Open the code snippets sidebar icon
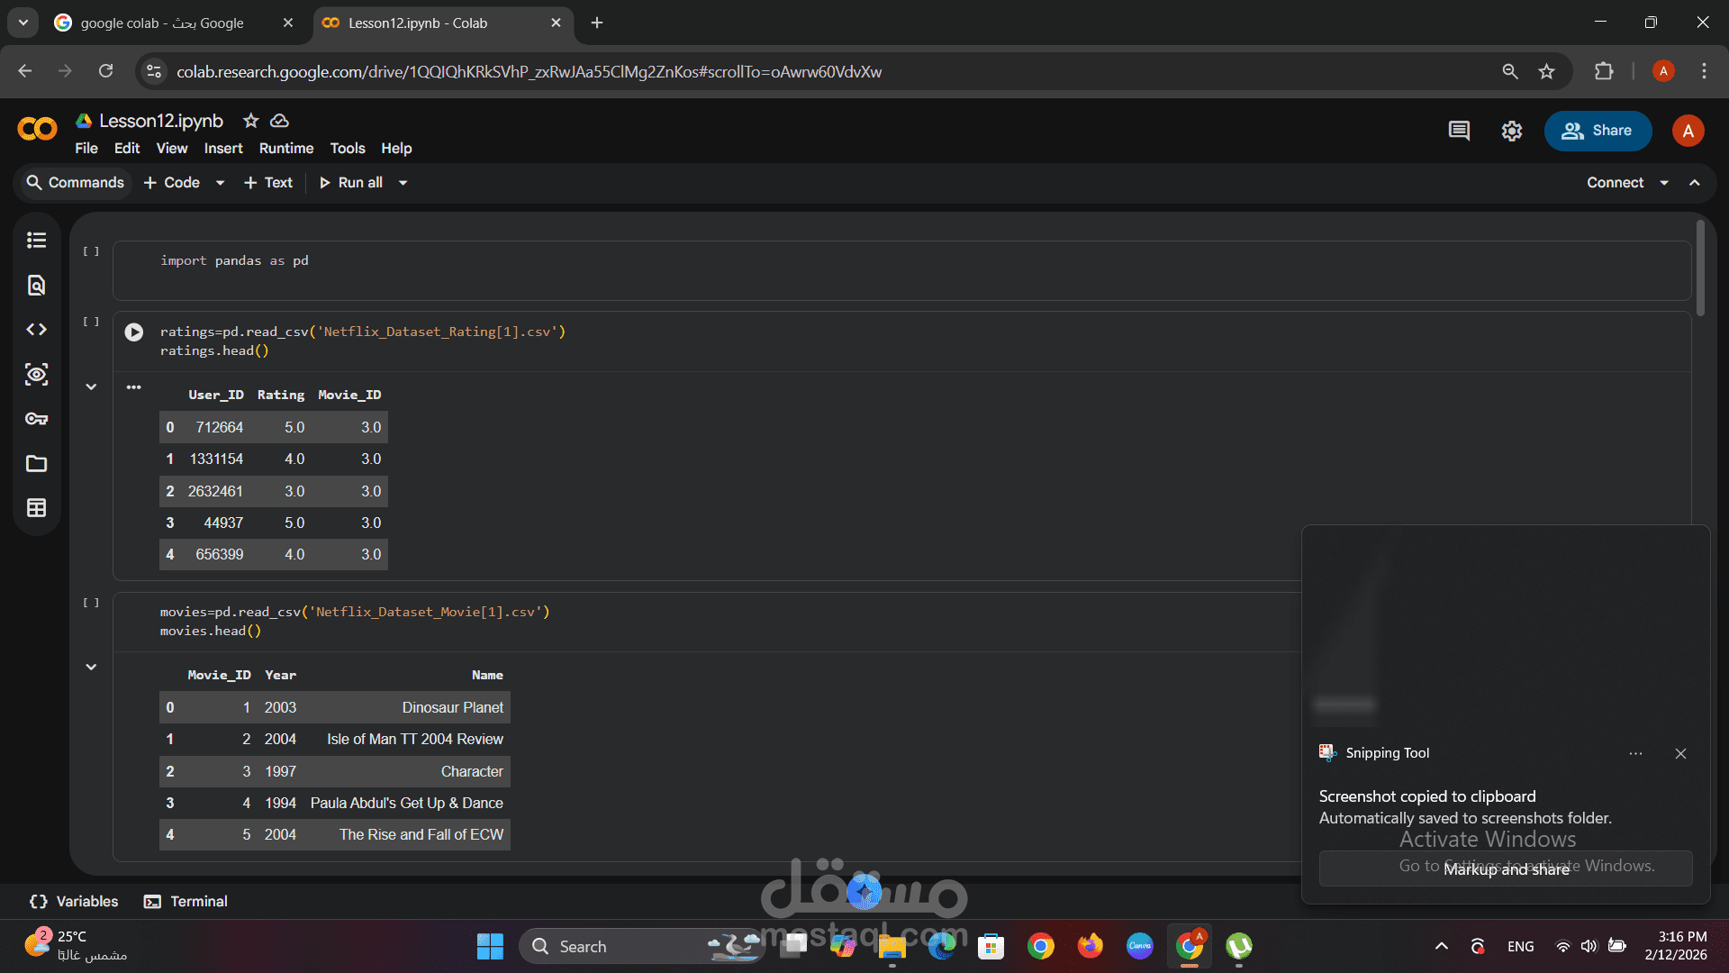This screenshot has width=1729, height=973. pyautogui.click(x=36, y=330)
